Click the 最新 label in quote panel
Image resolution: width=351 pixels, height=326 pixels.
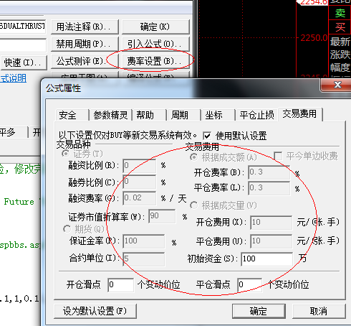pos(340,42)
